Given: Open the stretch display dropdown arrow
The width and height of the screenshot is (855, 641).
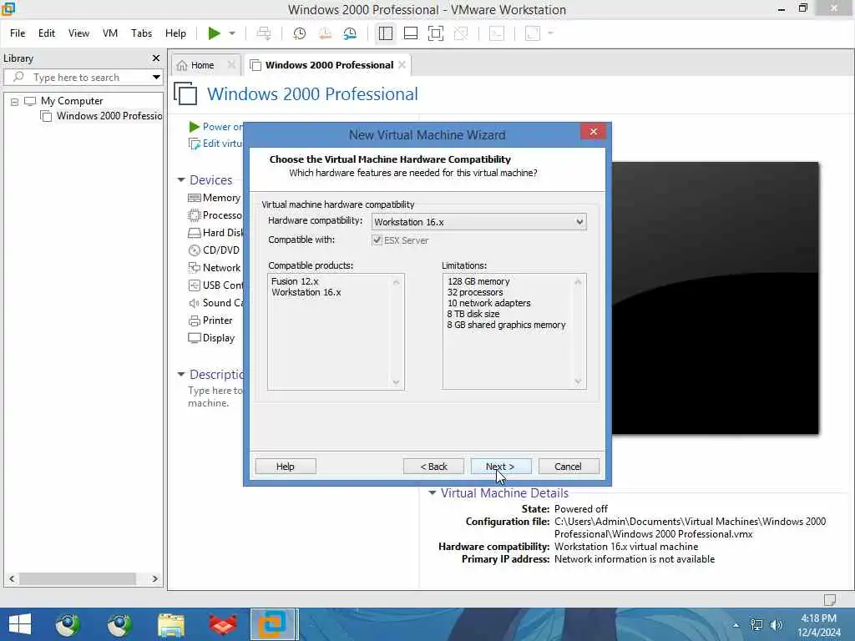Looking at the screenshot, I should [551, 33].
